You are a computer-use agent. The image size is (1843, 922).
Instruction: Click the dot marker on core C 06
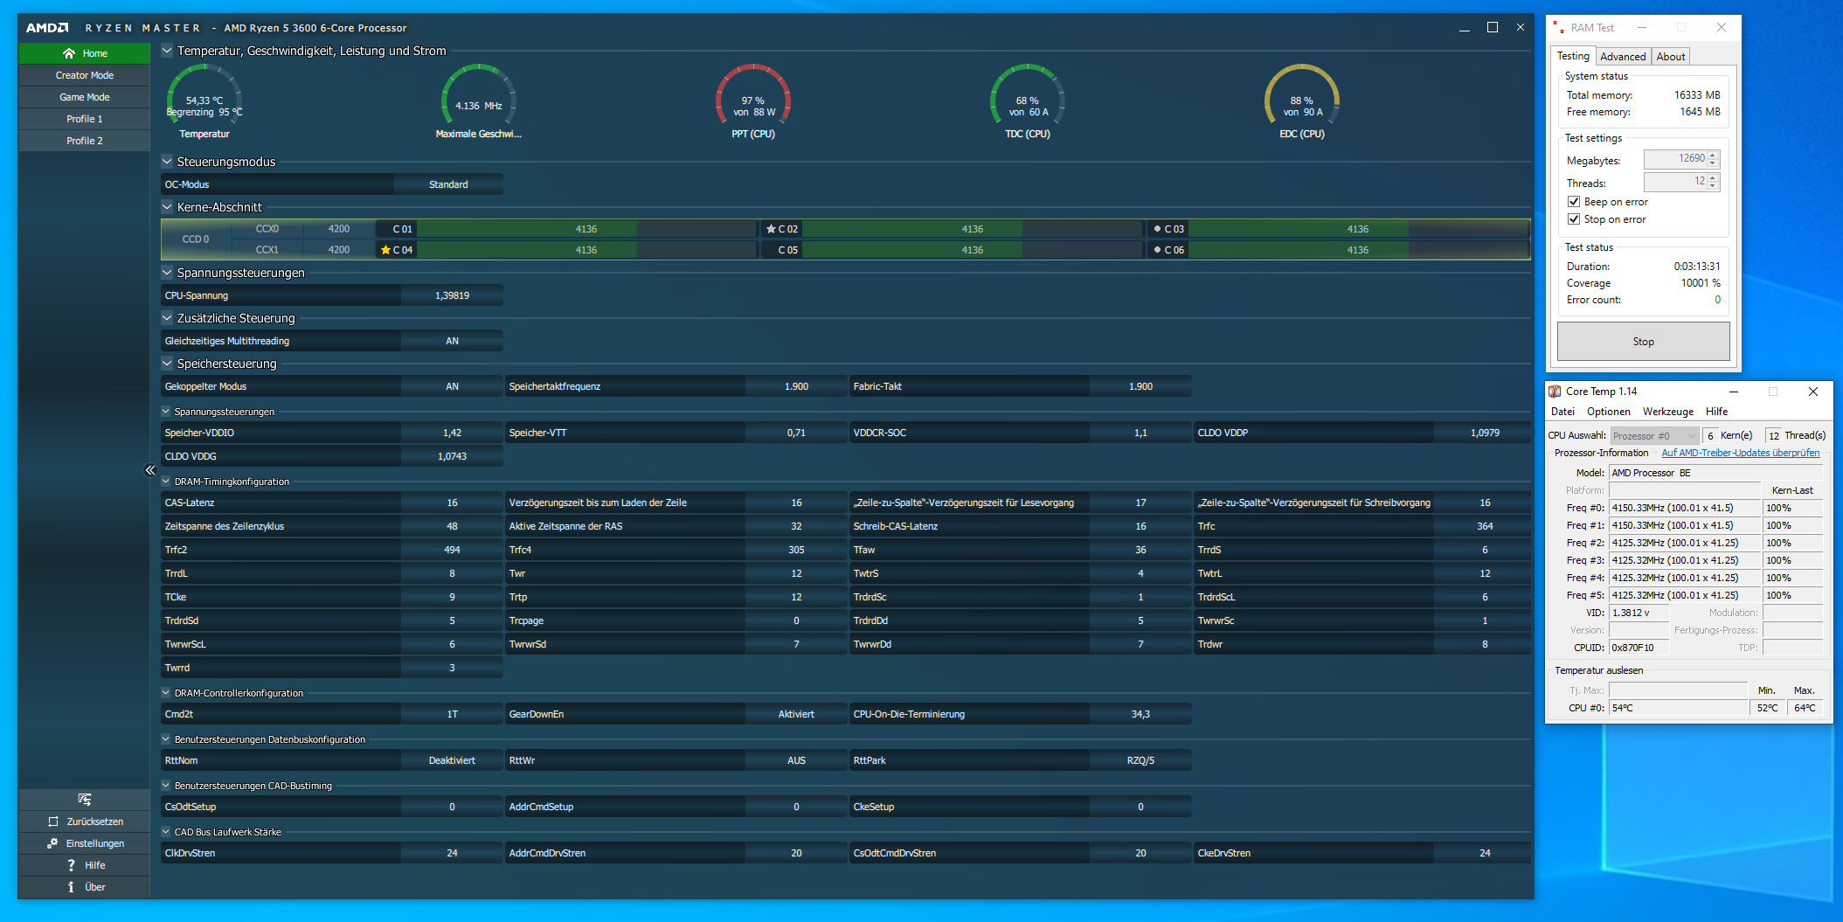click(x=1157, y=250)
